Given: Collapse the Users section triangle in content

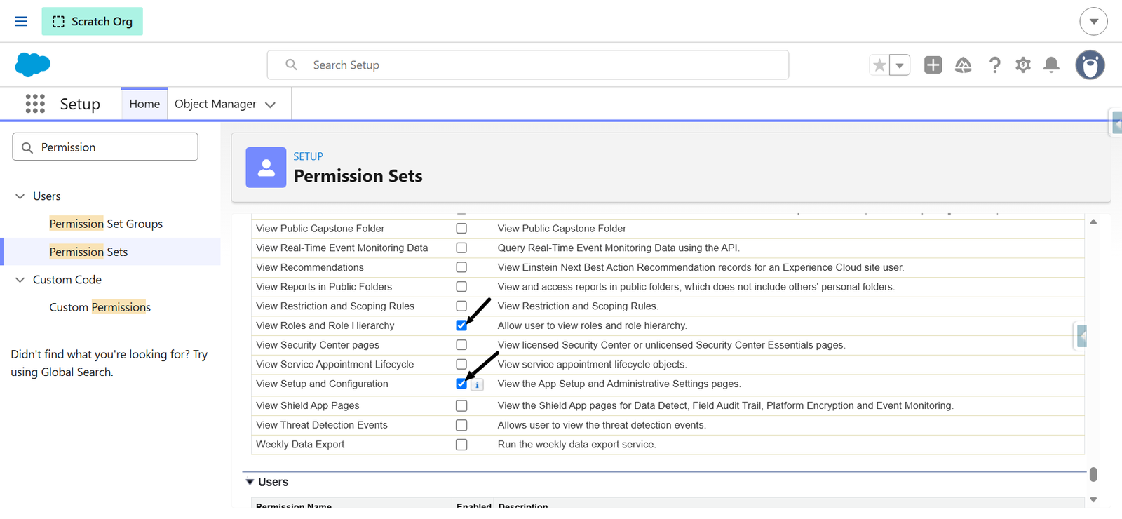Looking at the screenshot, I should point(250,482).
